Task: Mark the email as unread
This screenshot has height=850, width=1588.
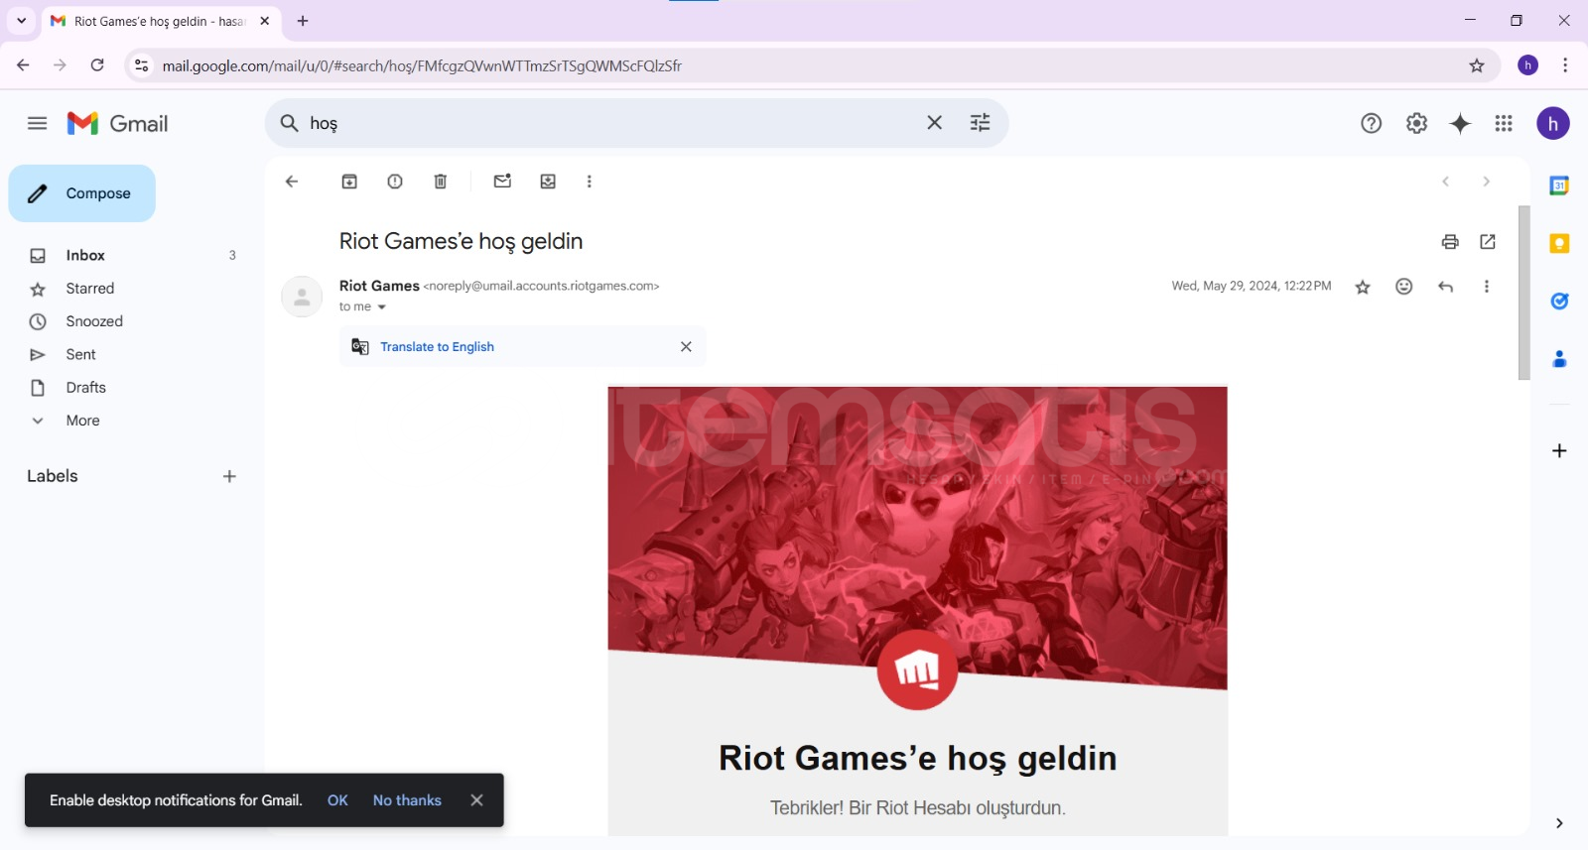Action: (x=502, y=182)
